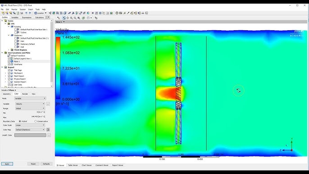Open the Variable dropdown showing Velocity

30,104
